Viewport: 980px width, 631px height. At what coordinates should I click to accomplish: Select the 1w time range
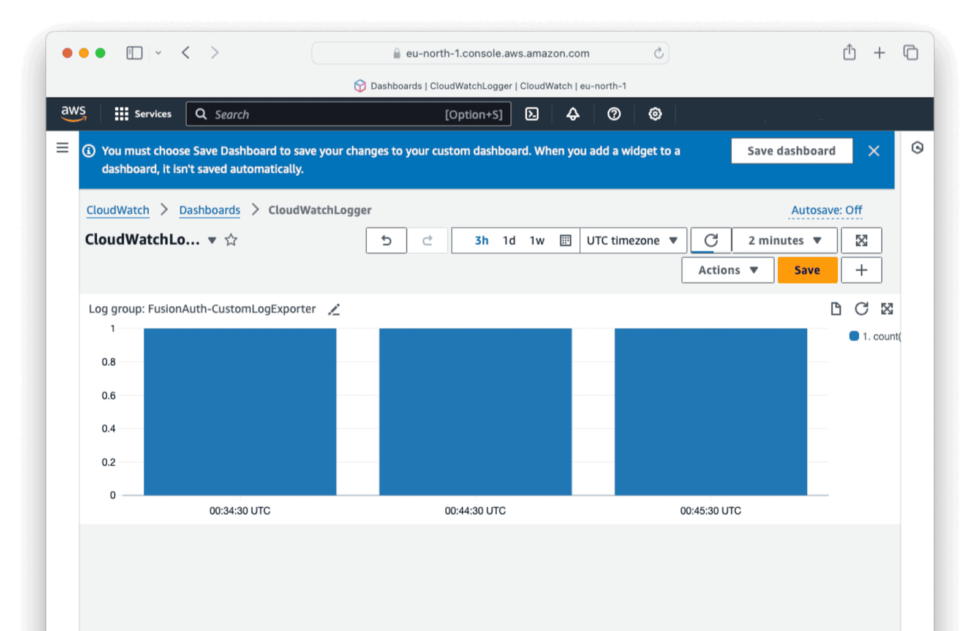(537, 240)
